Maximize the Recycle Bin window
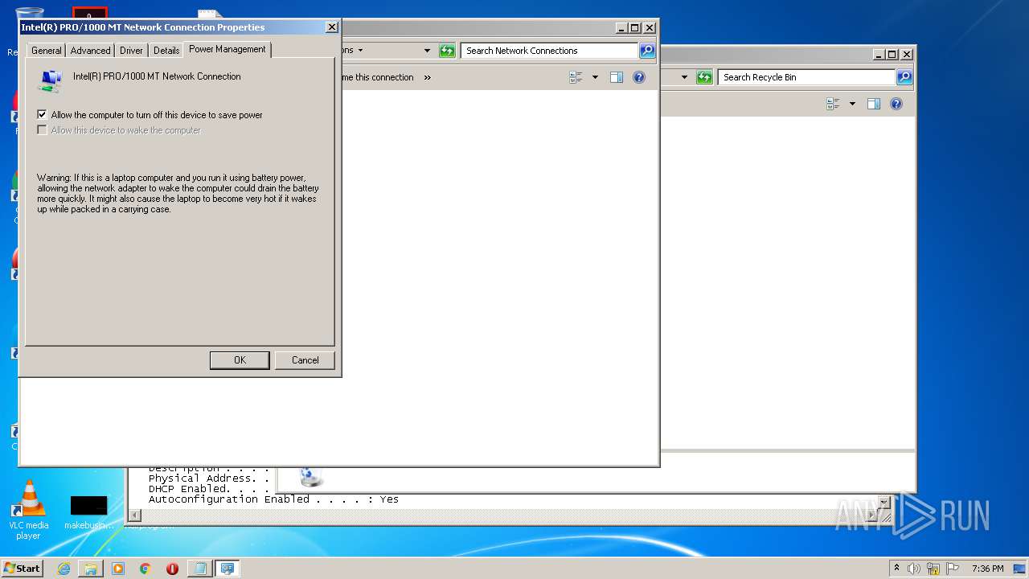1029x579 pixels. (x=892, y=55)
